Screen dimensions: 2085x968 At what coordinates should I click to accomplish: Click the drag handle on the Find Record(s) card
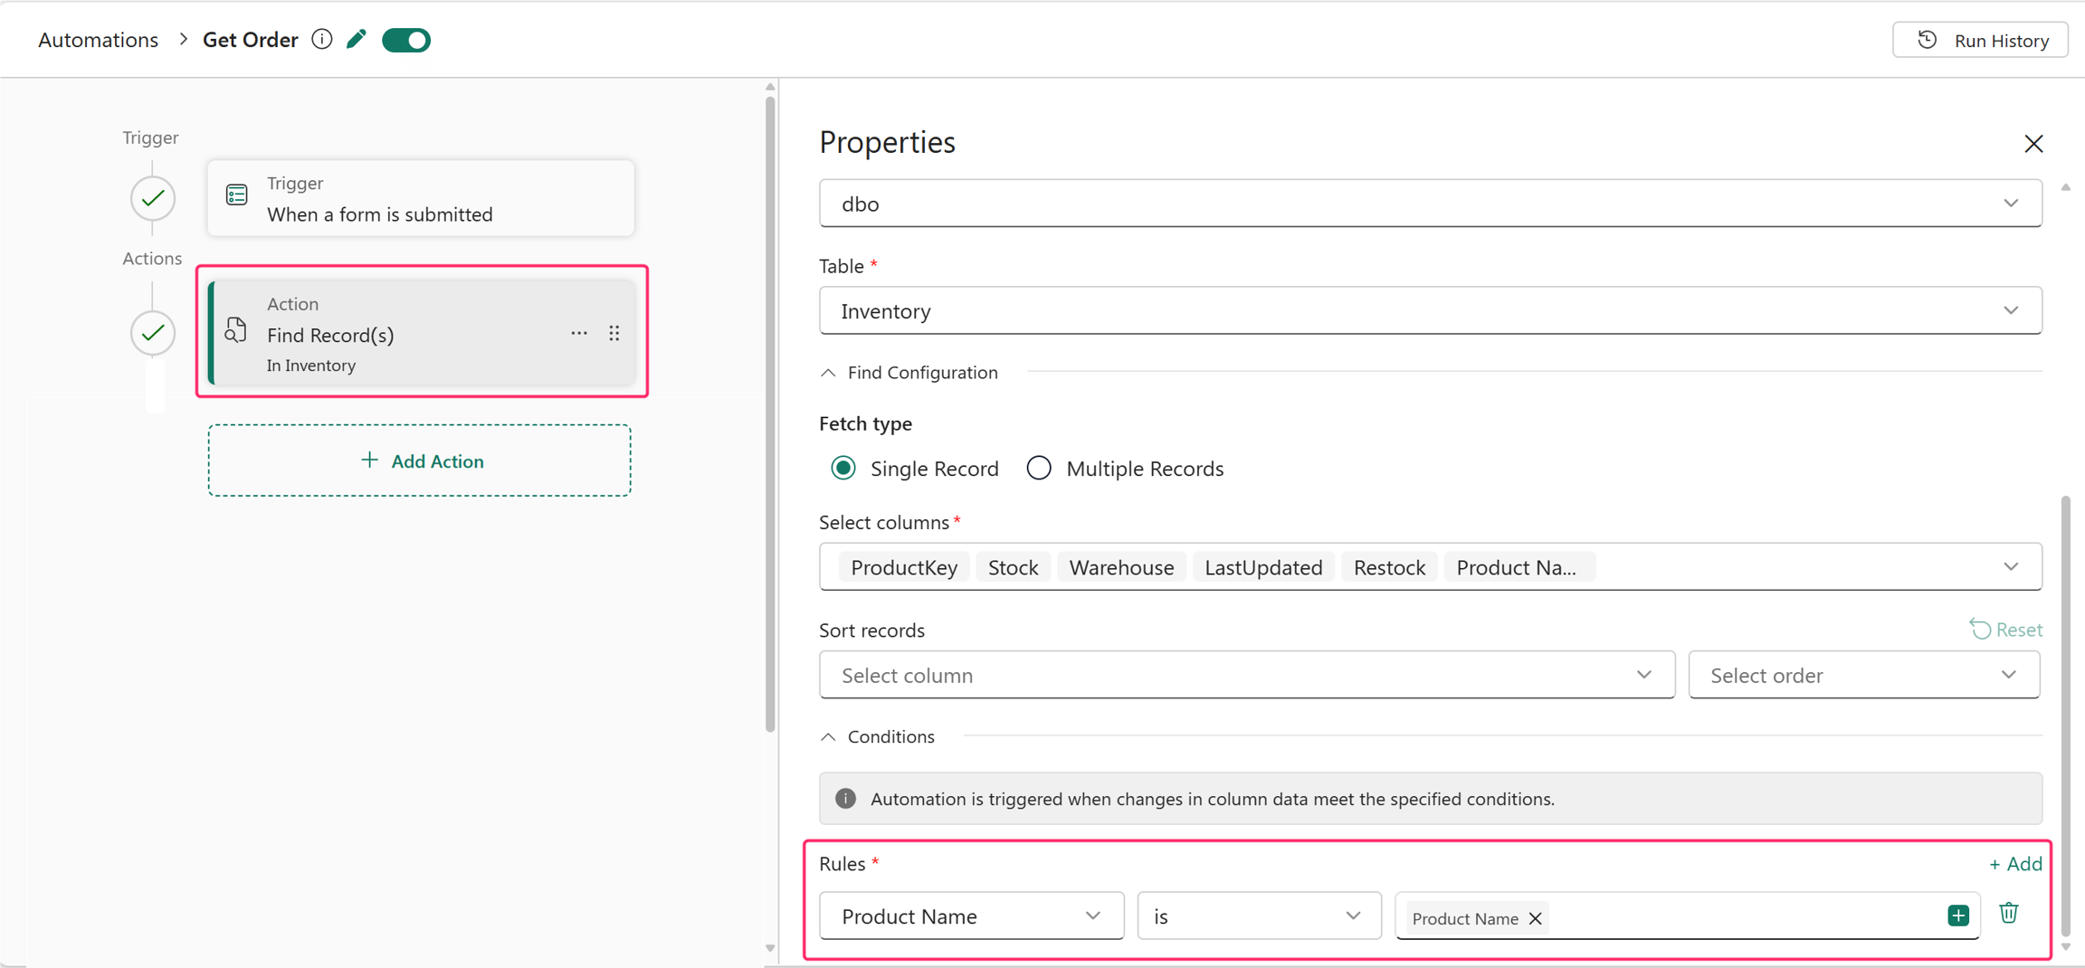click(x=614, y=334)
